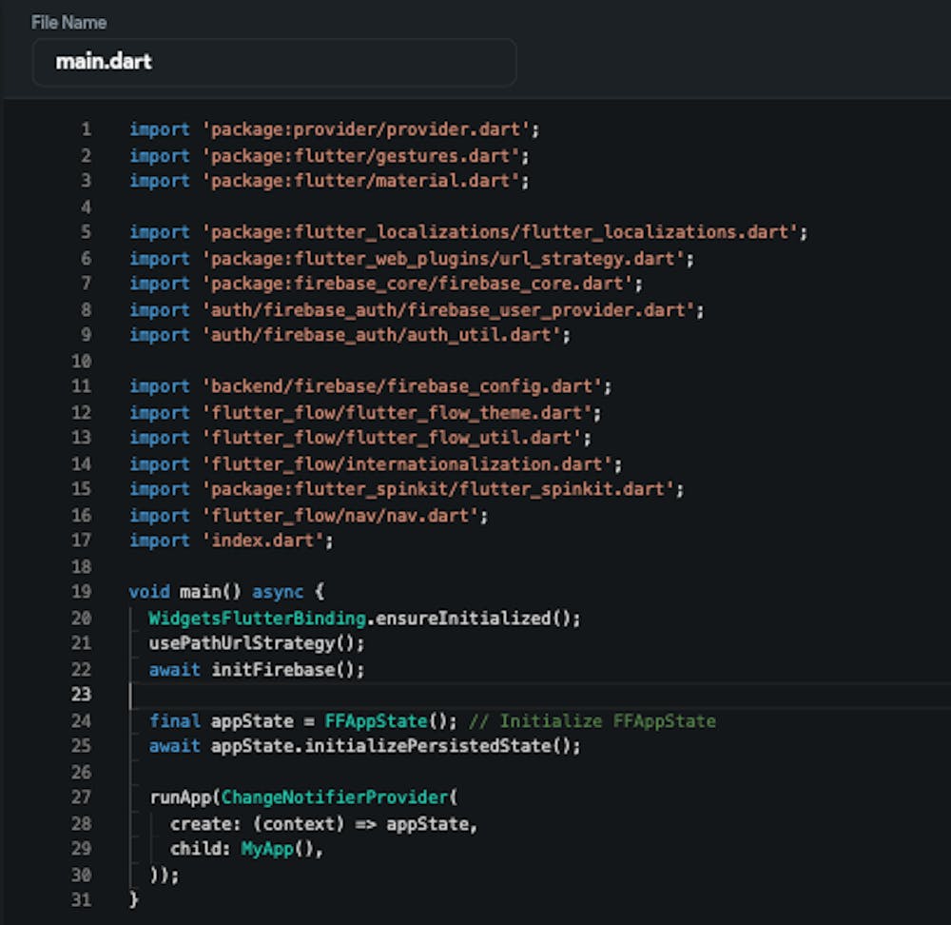Image resolution: width=951 pixels, height=925 pixels.
Task: Select the provider package import on line 1
Action: tap(333, 128)
